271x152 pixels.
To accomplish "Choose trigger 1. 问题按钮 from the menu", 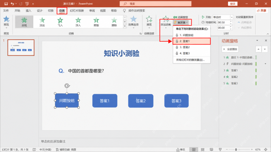I will pyautogui.click(x=192, y=35).
